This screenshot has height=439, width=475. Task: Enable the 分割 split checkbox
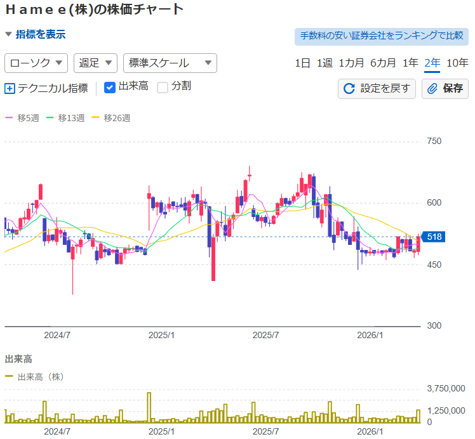[163, 88]
